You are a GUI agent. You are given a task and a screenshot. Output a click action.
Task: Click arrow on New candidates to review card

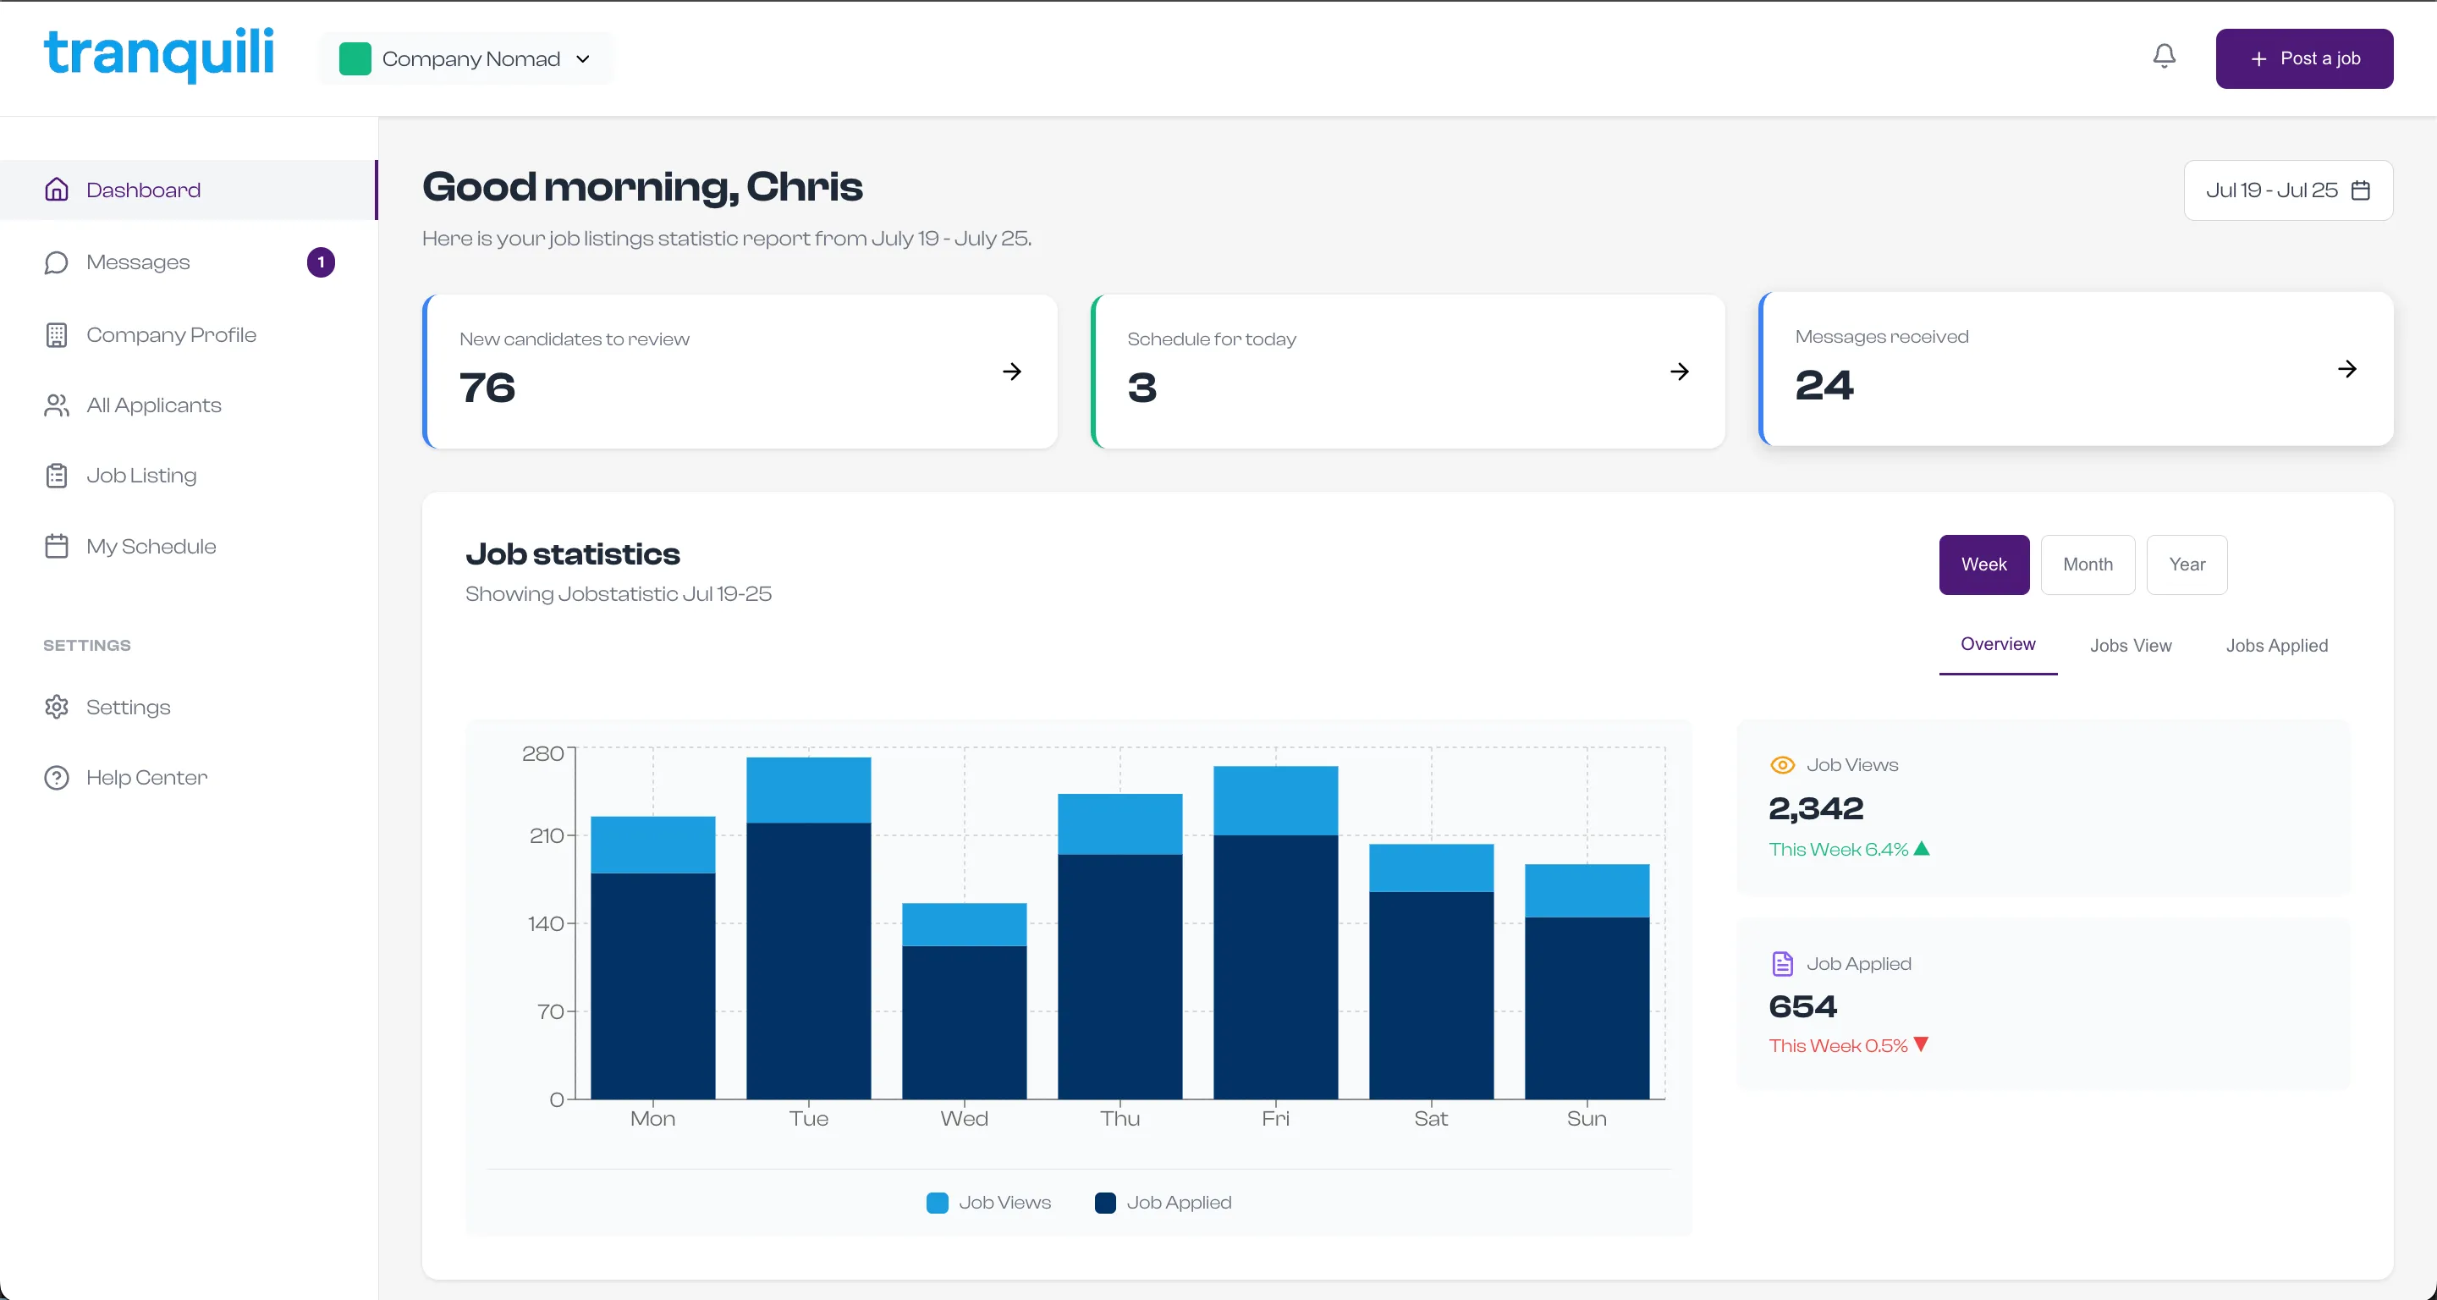[1012, 371]
